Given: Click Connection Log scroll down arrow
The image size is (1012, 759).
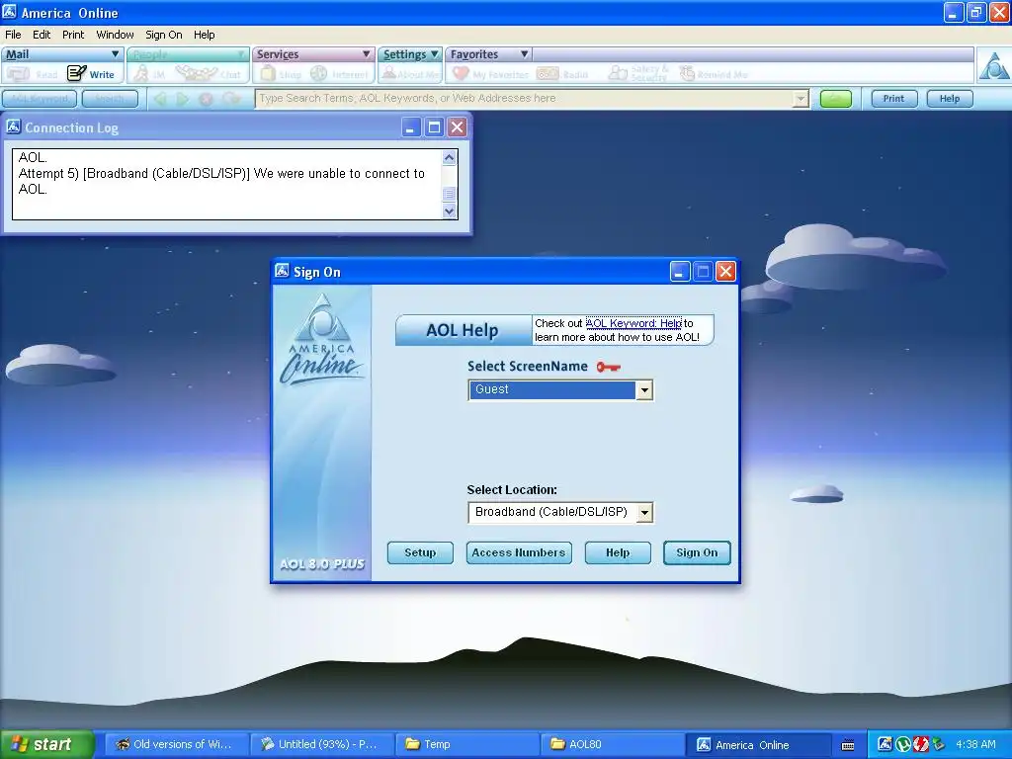Looking at the screenshot, I should [450, 211].
